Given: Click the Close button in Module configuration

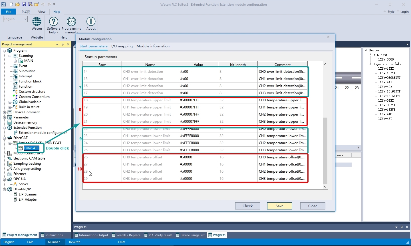Looking at the screenshot, I should 313,206.
